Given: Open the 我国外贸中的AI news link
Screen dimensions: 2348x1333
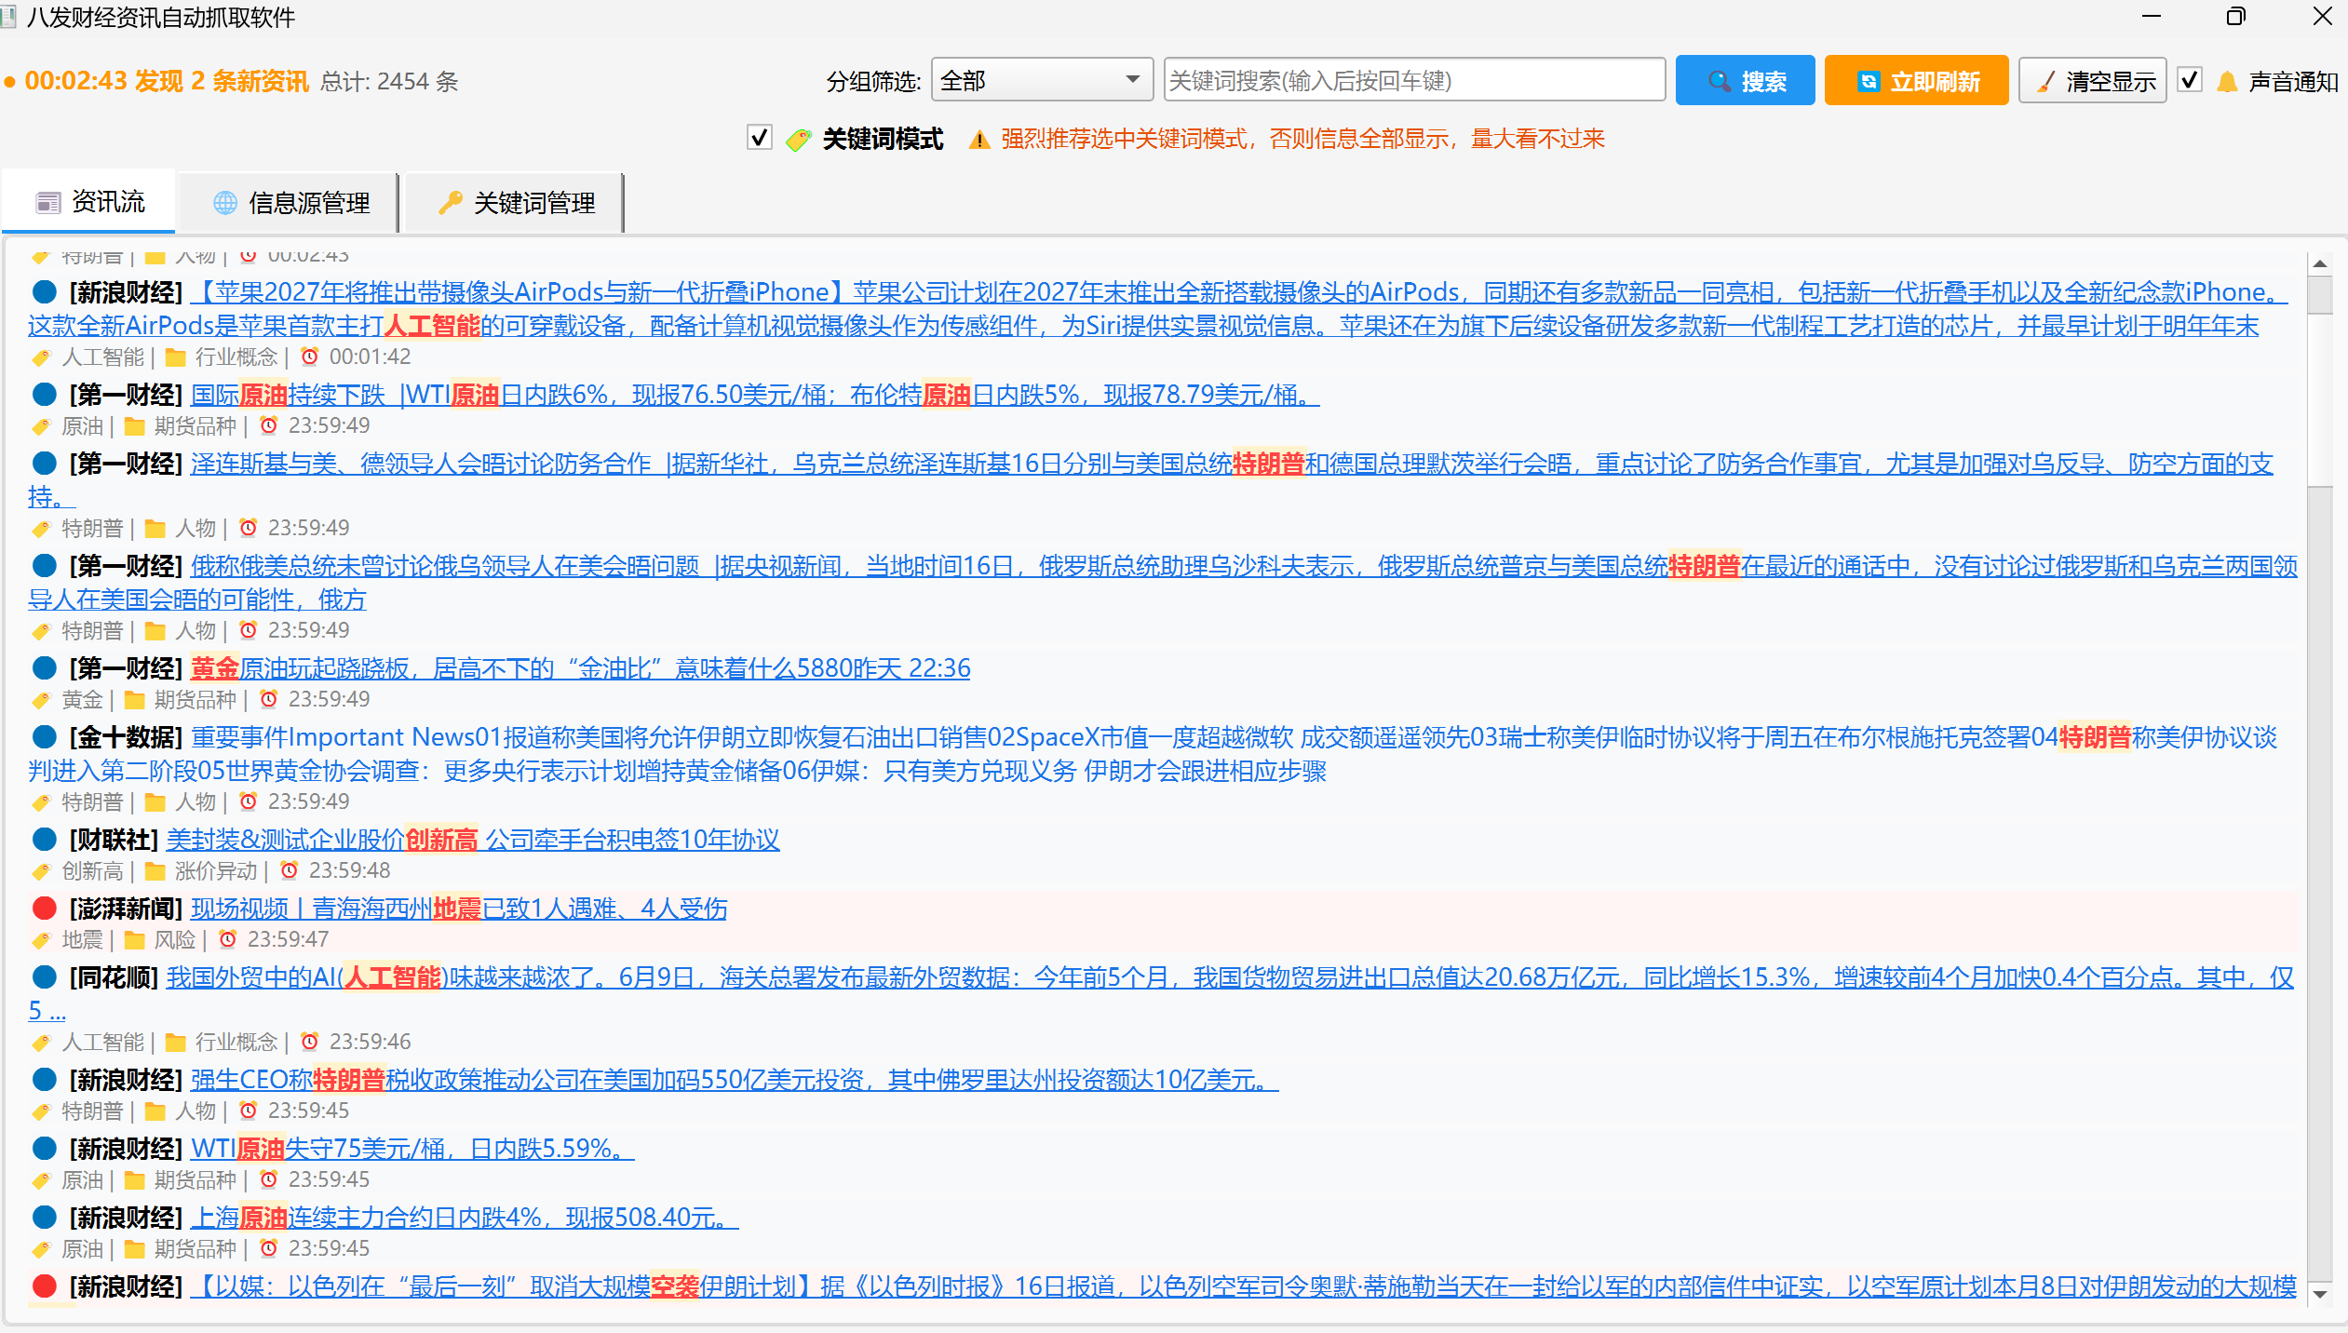Looking at the screenshot, I should pyautogui.click(x=1161, y=994).
